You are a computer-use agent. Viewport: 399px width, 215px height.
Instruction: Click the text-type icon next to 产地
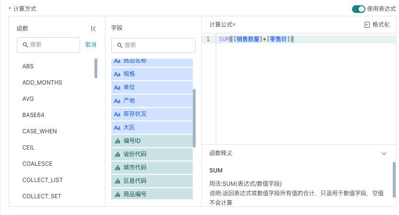[x=117, y=101]
